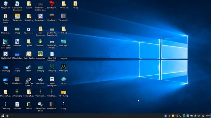Image resolution: width=211 pixels, height=118 pixels.
Task: Select the New Compressed zip folder
Action: point(40,31)
